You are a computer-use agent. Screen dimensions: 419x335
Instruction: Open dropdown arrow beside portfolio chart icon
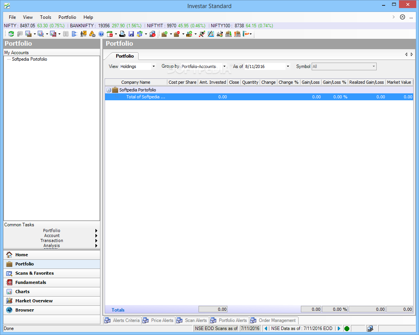coord(35,34)
